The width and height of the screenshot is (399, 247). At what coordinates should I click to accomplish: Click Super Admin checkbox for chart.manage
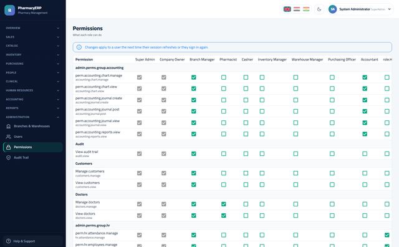pos(139,77)
